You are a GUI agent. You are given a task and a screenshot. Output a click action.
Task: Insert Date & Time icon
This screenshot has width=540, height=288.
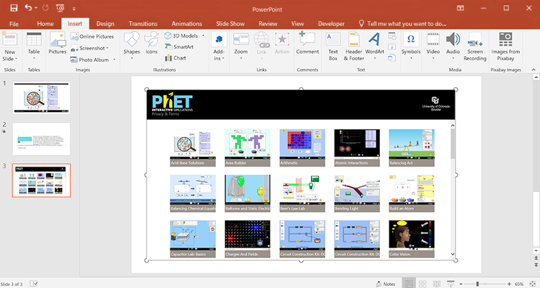coord(392,36)
